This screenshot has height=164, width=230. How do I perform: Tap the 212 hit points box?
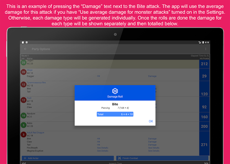tap(204, 64)
